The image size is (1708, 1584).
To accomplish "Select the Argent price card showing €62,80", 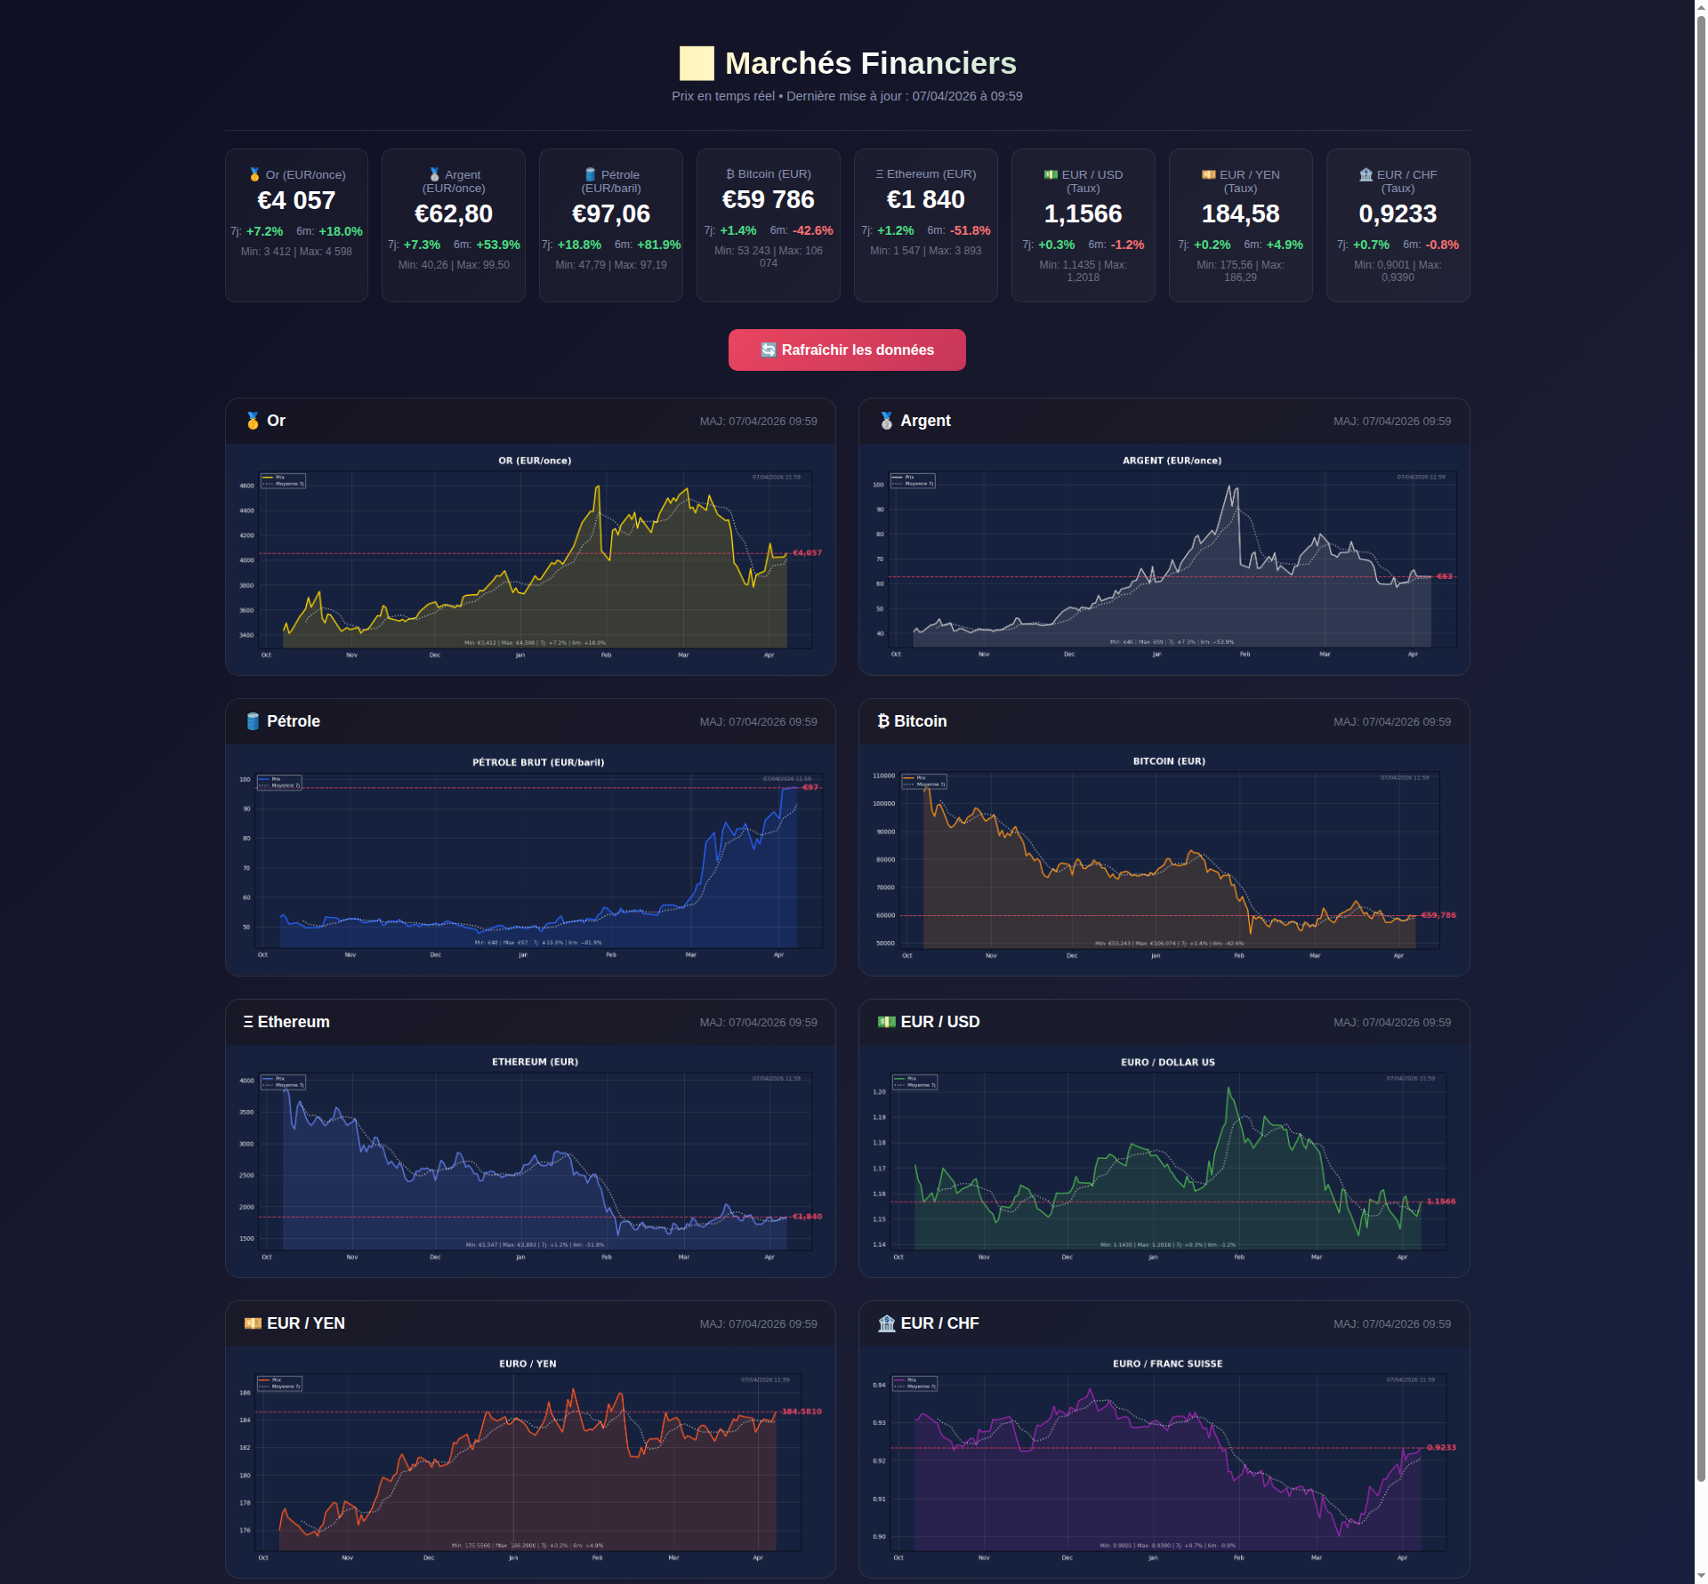I will 454,225.
